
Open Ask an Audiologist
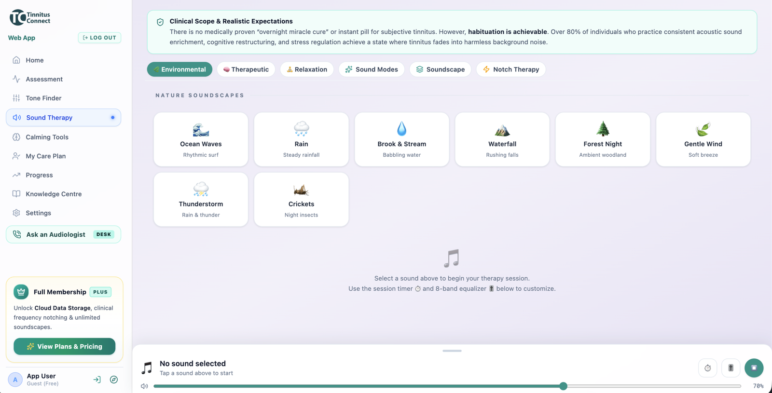(63, 234)
